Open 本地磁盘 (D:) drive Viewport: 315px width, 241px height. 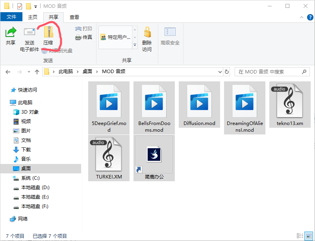(x=31, y=188)
